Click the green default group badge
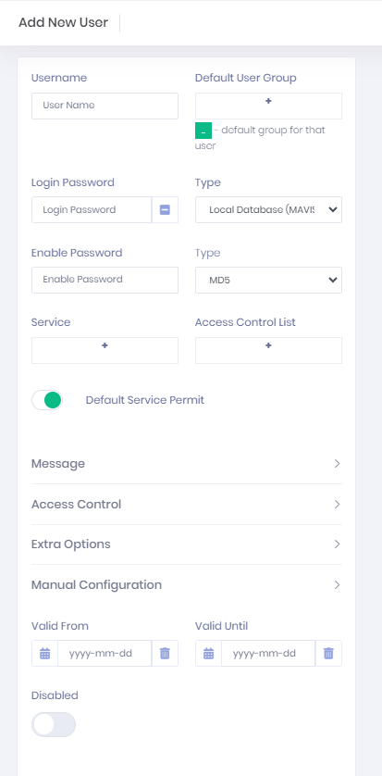Screen dimensions: 382x776 [203, 131]
